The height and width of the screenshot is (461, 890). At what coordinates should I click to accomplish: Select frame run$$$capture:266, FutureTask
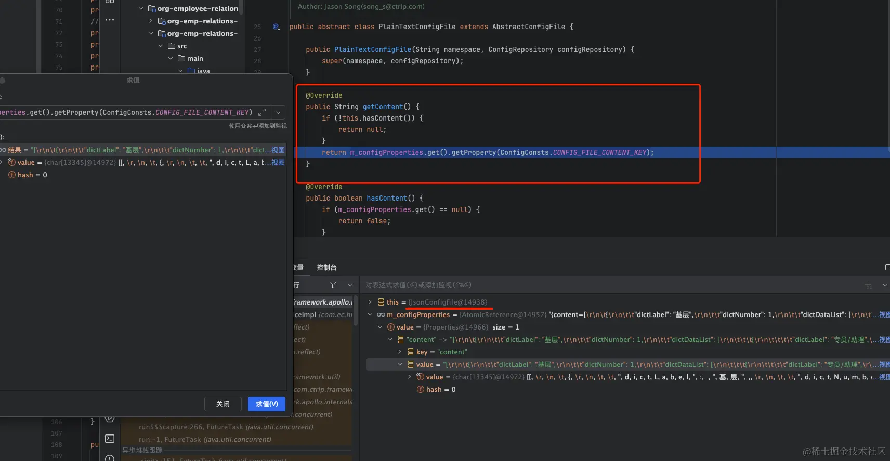coord(226,427)
